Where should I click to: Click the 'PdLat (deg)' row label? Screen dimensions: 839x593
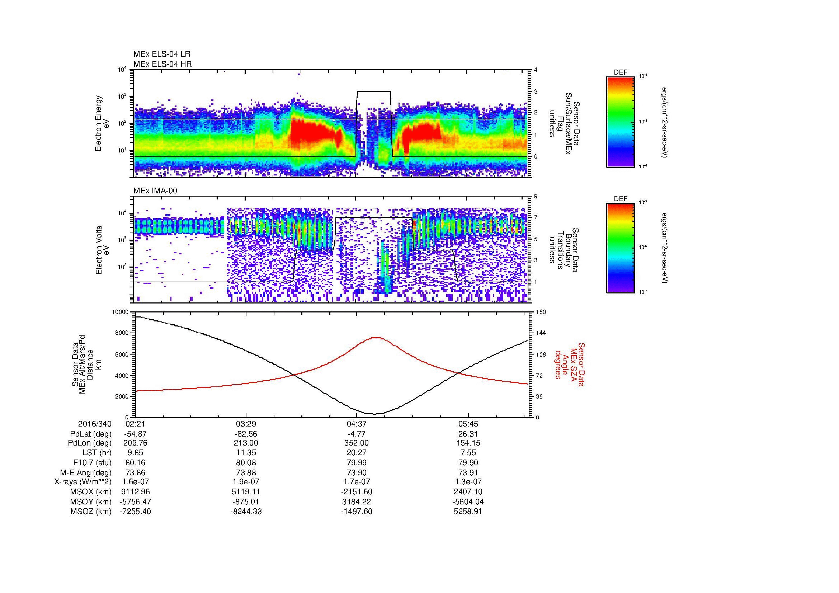(91, 434)
